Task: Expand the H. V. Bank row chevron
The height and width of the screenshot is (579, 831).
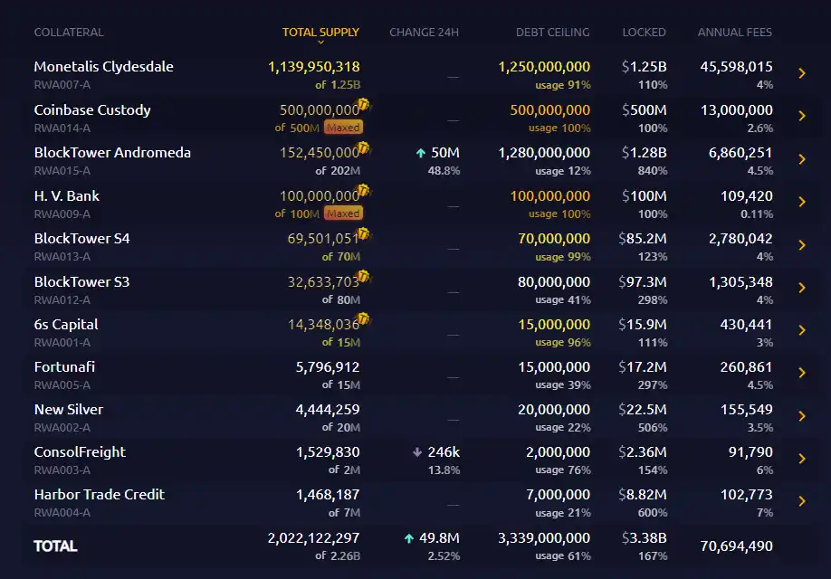Action: point(802,202)
